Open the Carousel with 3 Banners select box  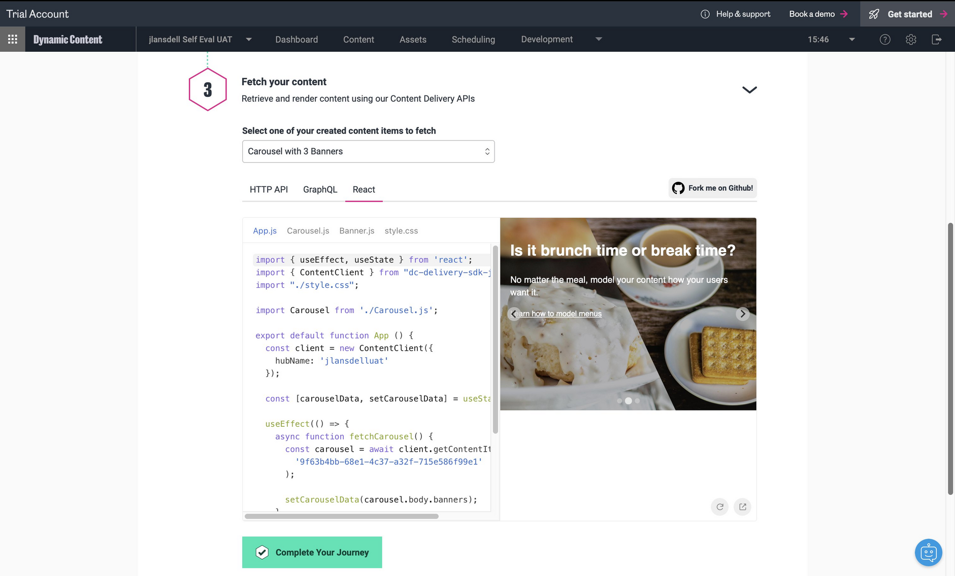pos(368,151)
